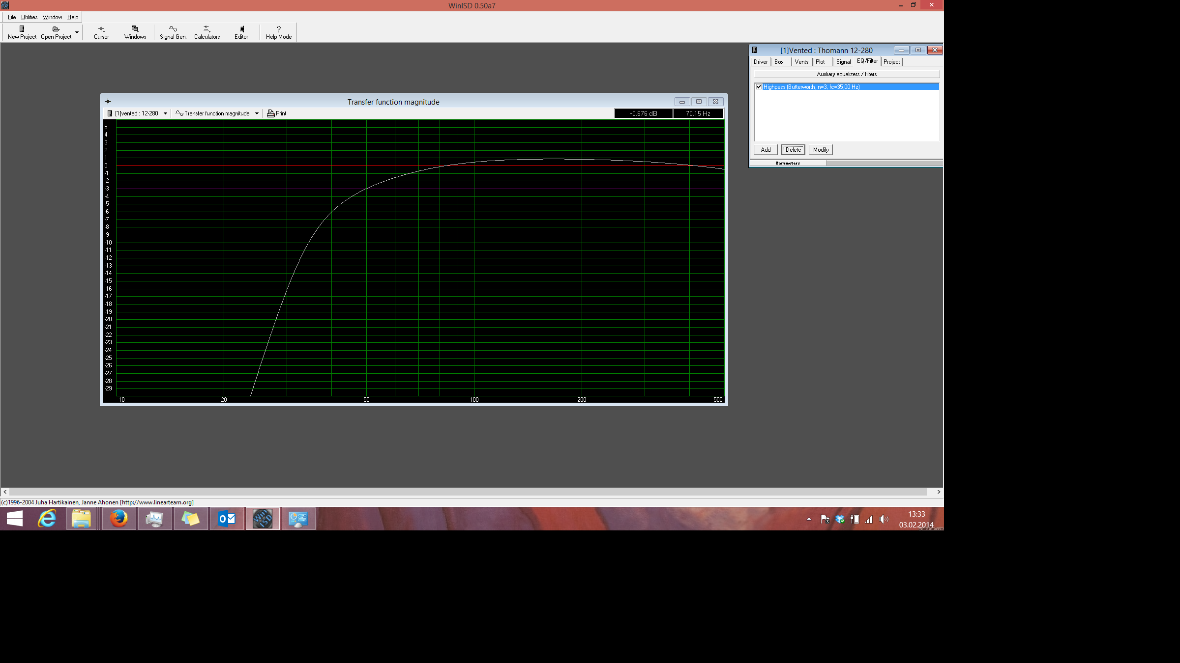Open the Utilities menu

tap(29, 17)
